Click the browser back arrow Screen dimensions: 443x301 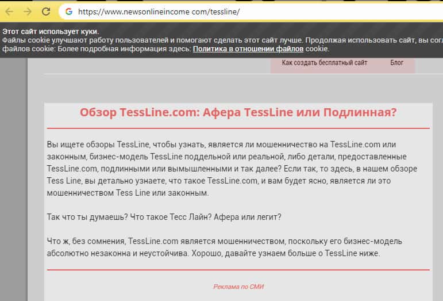point(9,12)
